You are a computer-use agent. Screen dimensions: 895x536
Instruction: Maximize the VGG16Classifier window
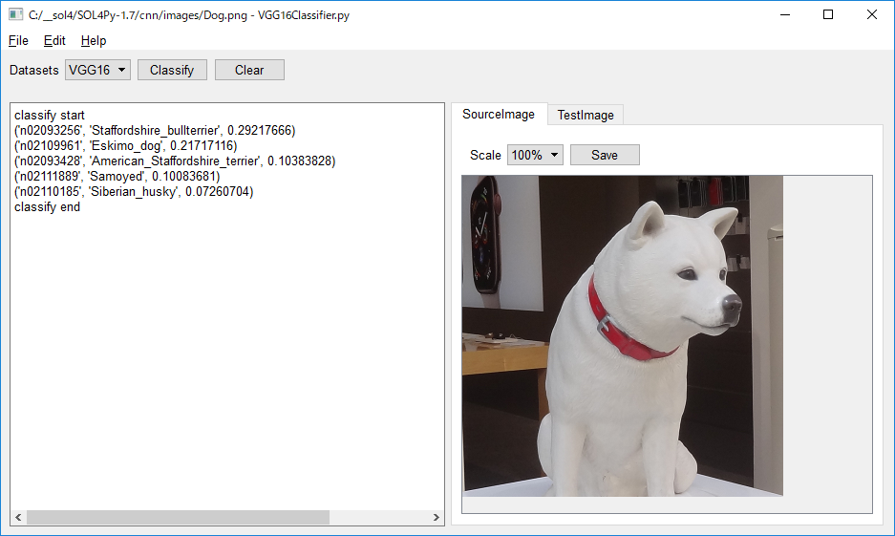coord(828,15)
